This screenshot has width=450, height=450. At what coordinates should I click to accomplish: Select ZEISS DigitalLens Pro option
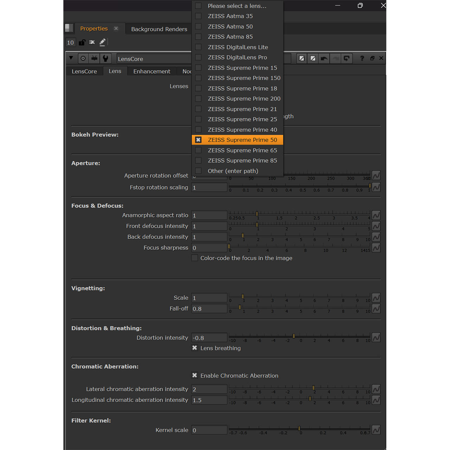coord(237,57)
